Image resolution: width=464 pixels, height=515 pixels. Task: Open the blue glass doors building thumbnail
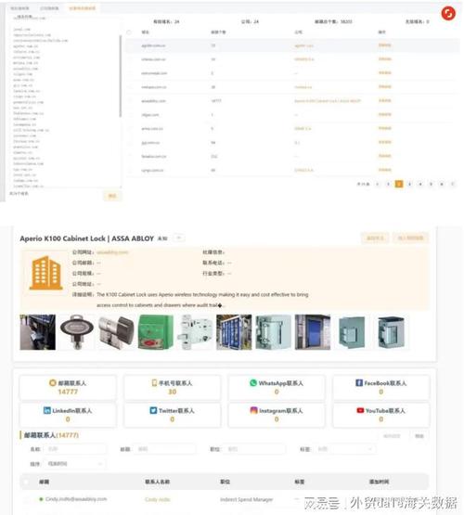234,331
